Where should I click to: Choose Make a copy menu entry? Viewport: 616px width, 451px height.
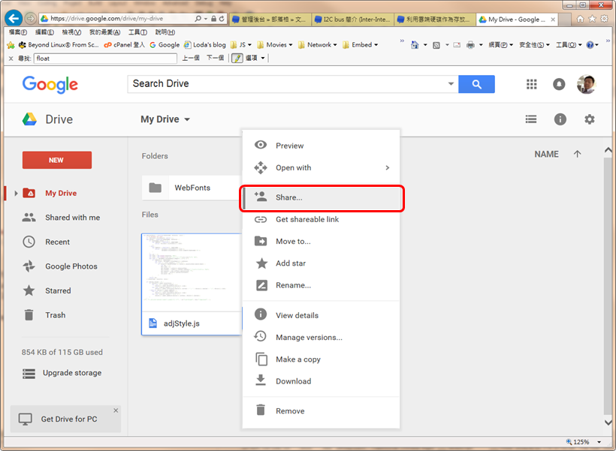pyautogui.click(x=321, y=359)
